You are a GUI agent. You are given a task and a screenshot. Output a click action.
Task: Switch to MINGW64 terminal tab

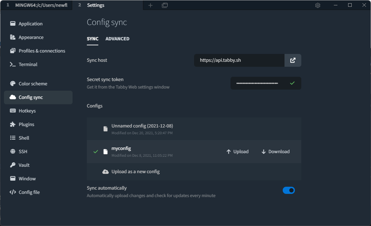(x=36, y=5)
